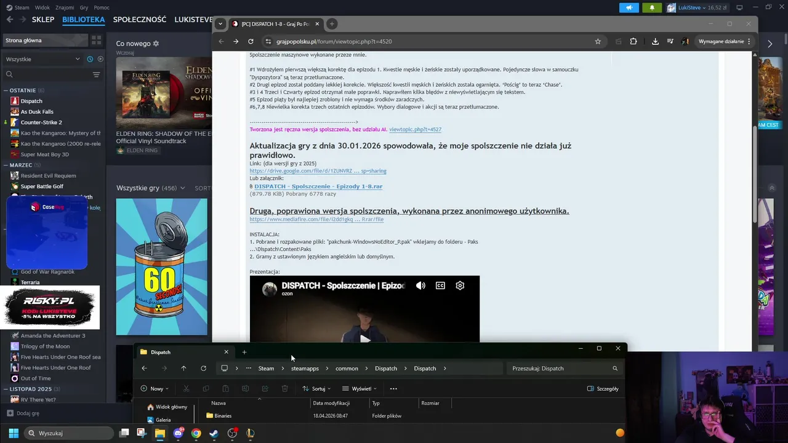Viewport: 788px width, 443px height.
Task: Go back in Steam navigation
Action: [9, 19]
